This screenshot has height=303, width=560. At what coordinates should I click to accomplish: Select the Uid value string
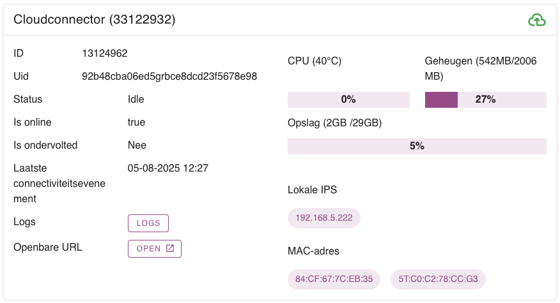[169, 77]
